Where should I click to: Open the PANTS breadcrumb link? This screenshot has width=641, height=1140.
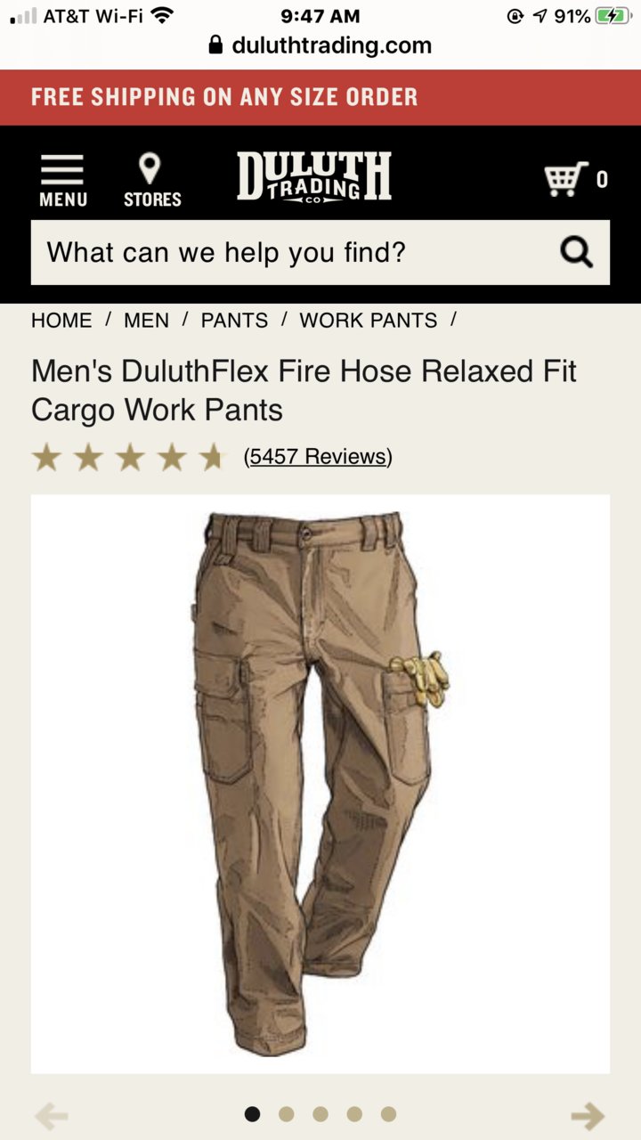click(234, 321)
